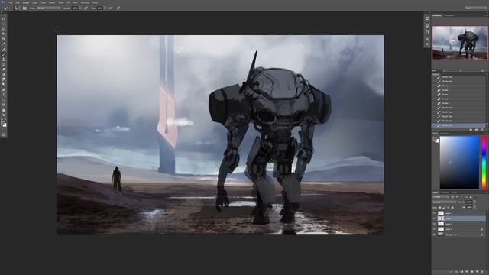Click the Navigator preview thumbnail
Viewport: 489px width, 275px height.
coord(460,43)
